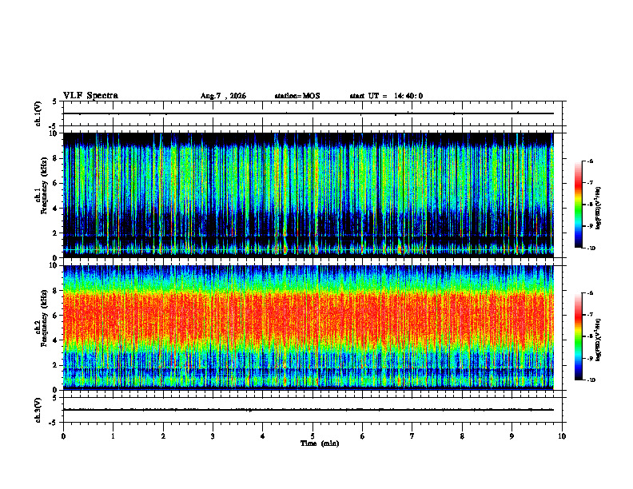This screenshot has width=633, height=489.
Task: Click the "8" tick on ch.2 frequency axis
Action: click(x=56, y=291)
